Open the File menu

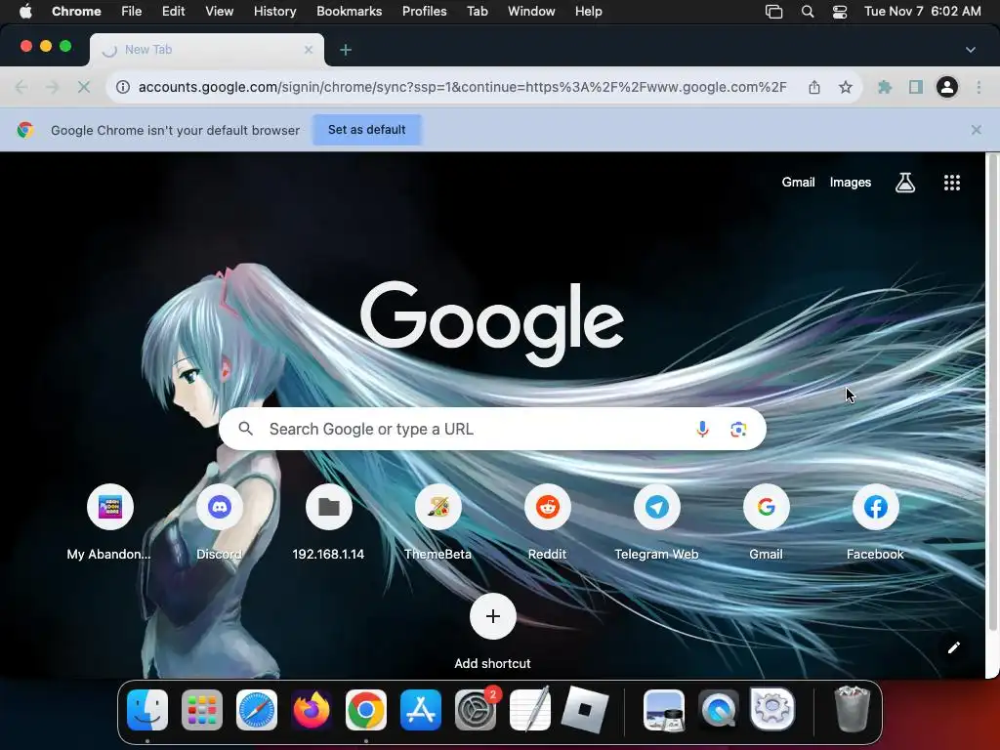132,12
